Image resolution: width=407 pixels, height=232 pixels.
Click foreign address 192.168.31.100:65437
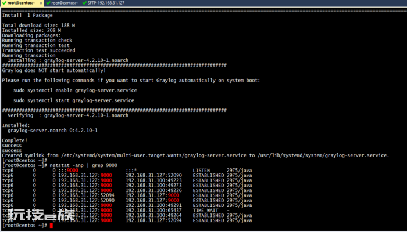(153, 211)
